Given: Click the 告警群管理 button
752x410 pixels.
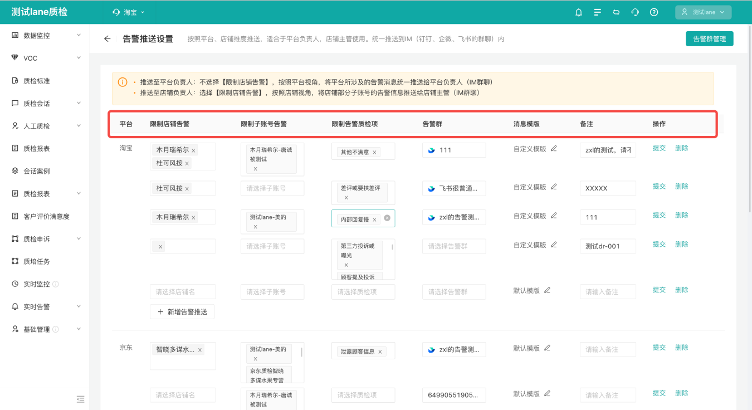Looking at the screenshot, I should tap(709, 39).
